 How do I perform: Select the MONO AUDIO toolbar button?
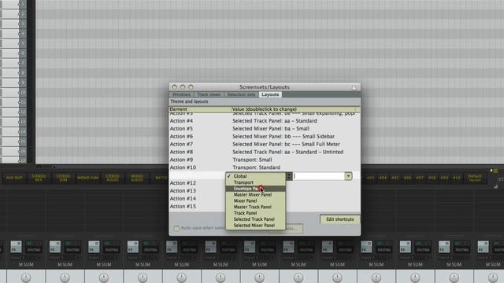[137, 178]
